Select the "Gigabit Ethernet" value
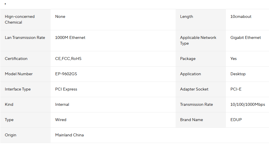The width and height of the screenshot is (269, 145). 246,37
